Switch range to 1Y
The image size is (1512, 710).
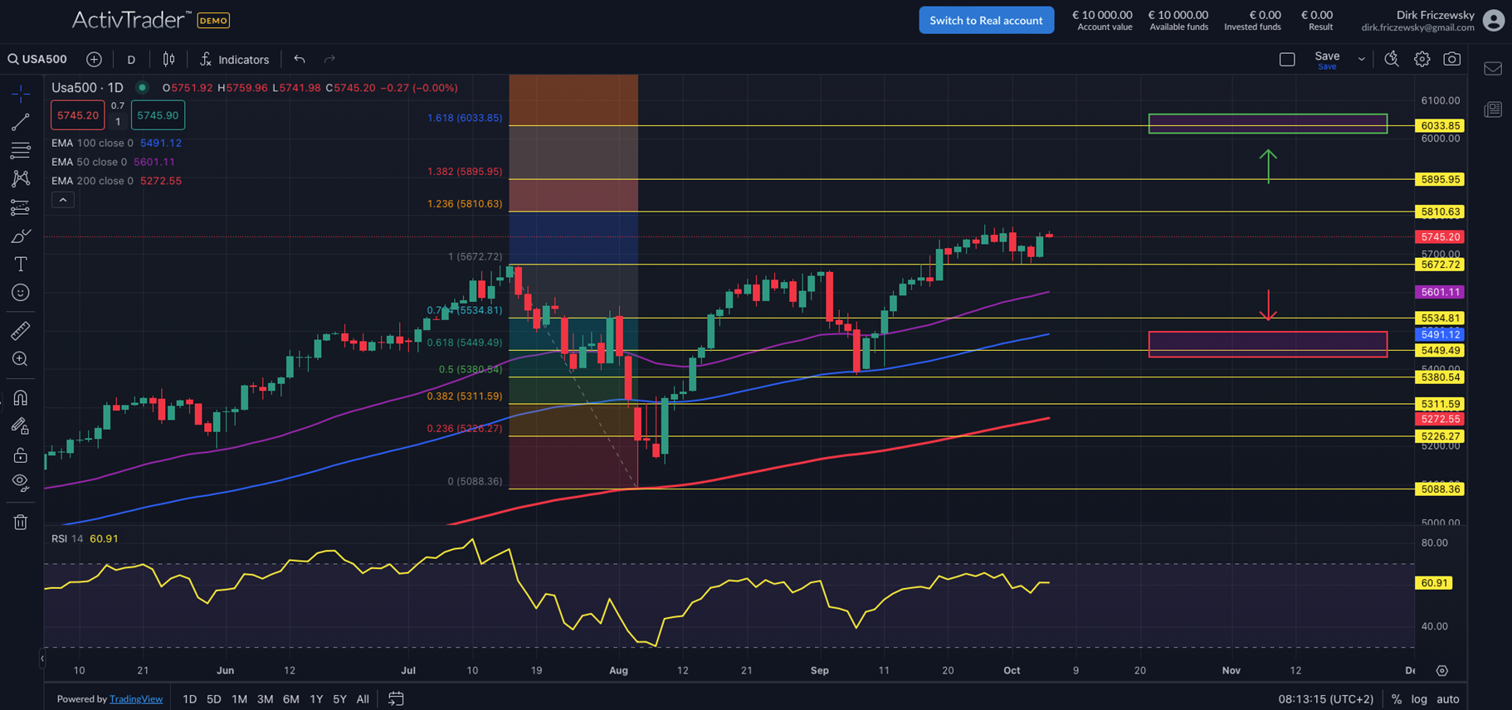(316, 699)
